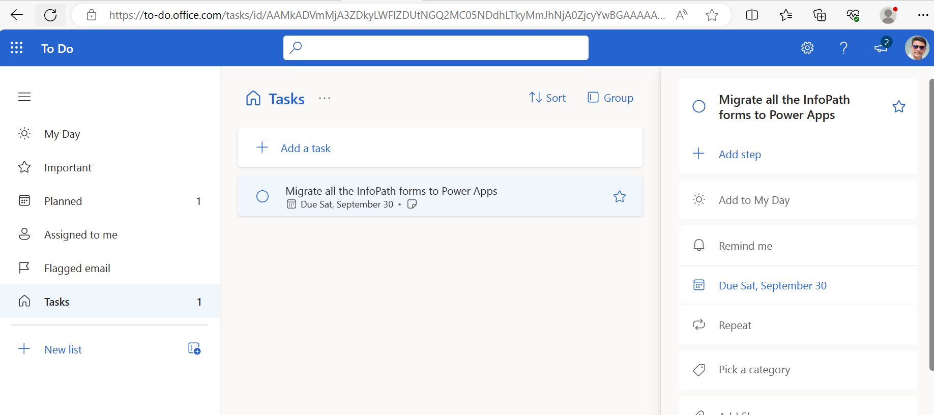The height and width of the screenshot is (415, 934).
Task: Click the To Do app title
Action: pyautogui.click(x=57, y=48)
